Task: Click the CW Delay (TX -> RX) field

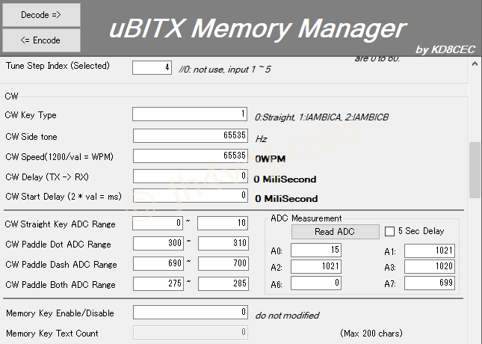Action: [191, 176]
